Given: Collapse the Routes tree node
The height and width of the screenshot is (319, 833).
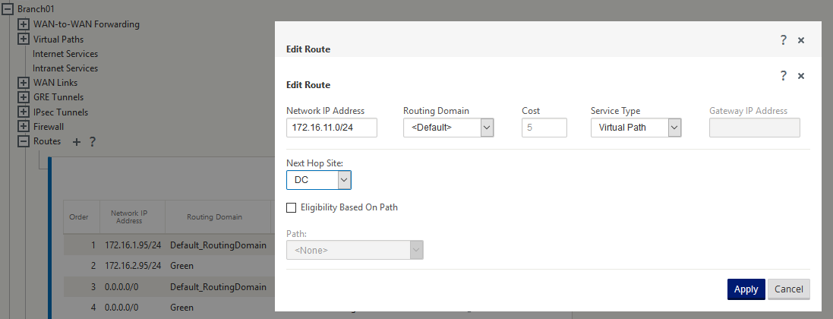Looking at the screenshot, I should tap(24, 141).
